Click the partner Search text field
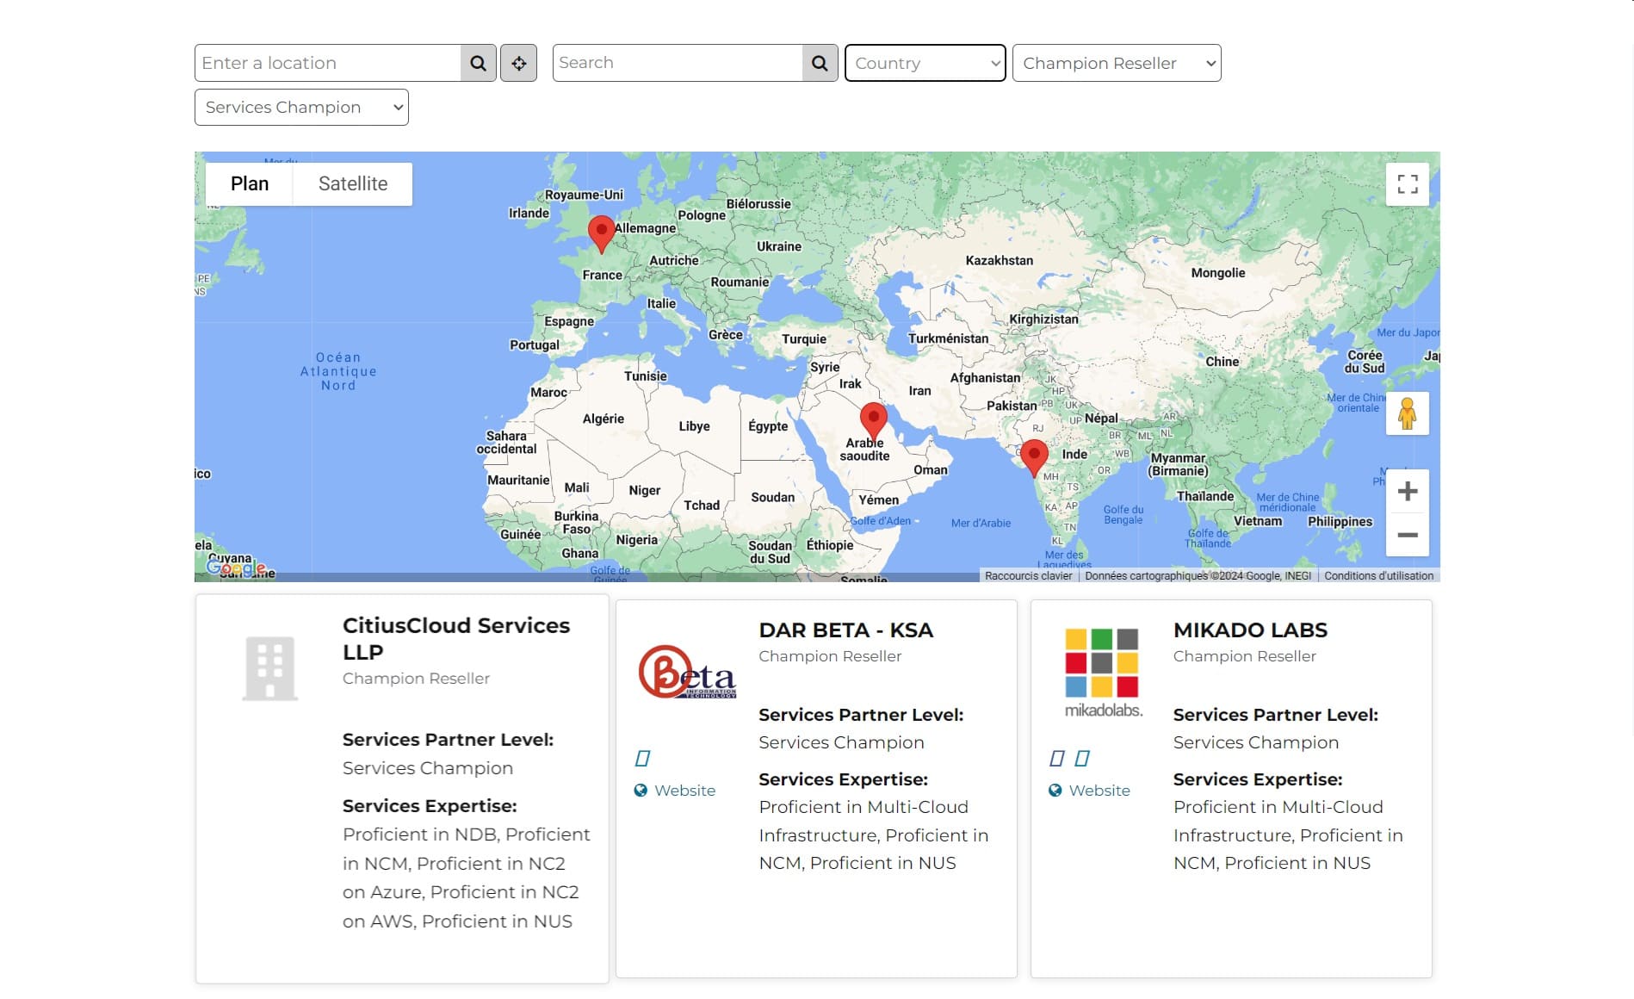 (678, 63)
